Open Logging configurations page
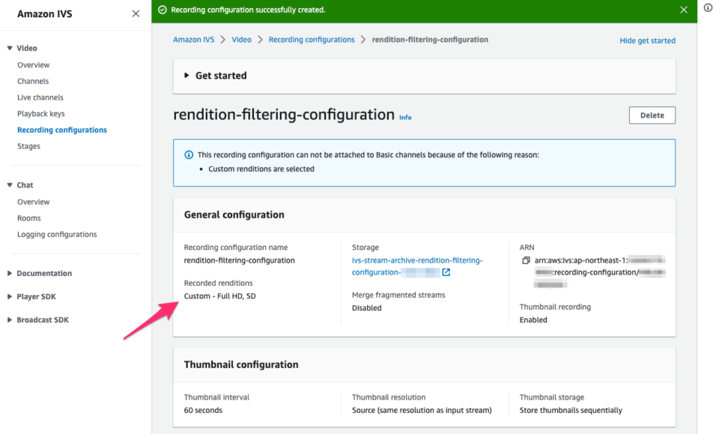This screenshot has height=434, width=719. pyautogui.click(x=57, y=235)
